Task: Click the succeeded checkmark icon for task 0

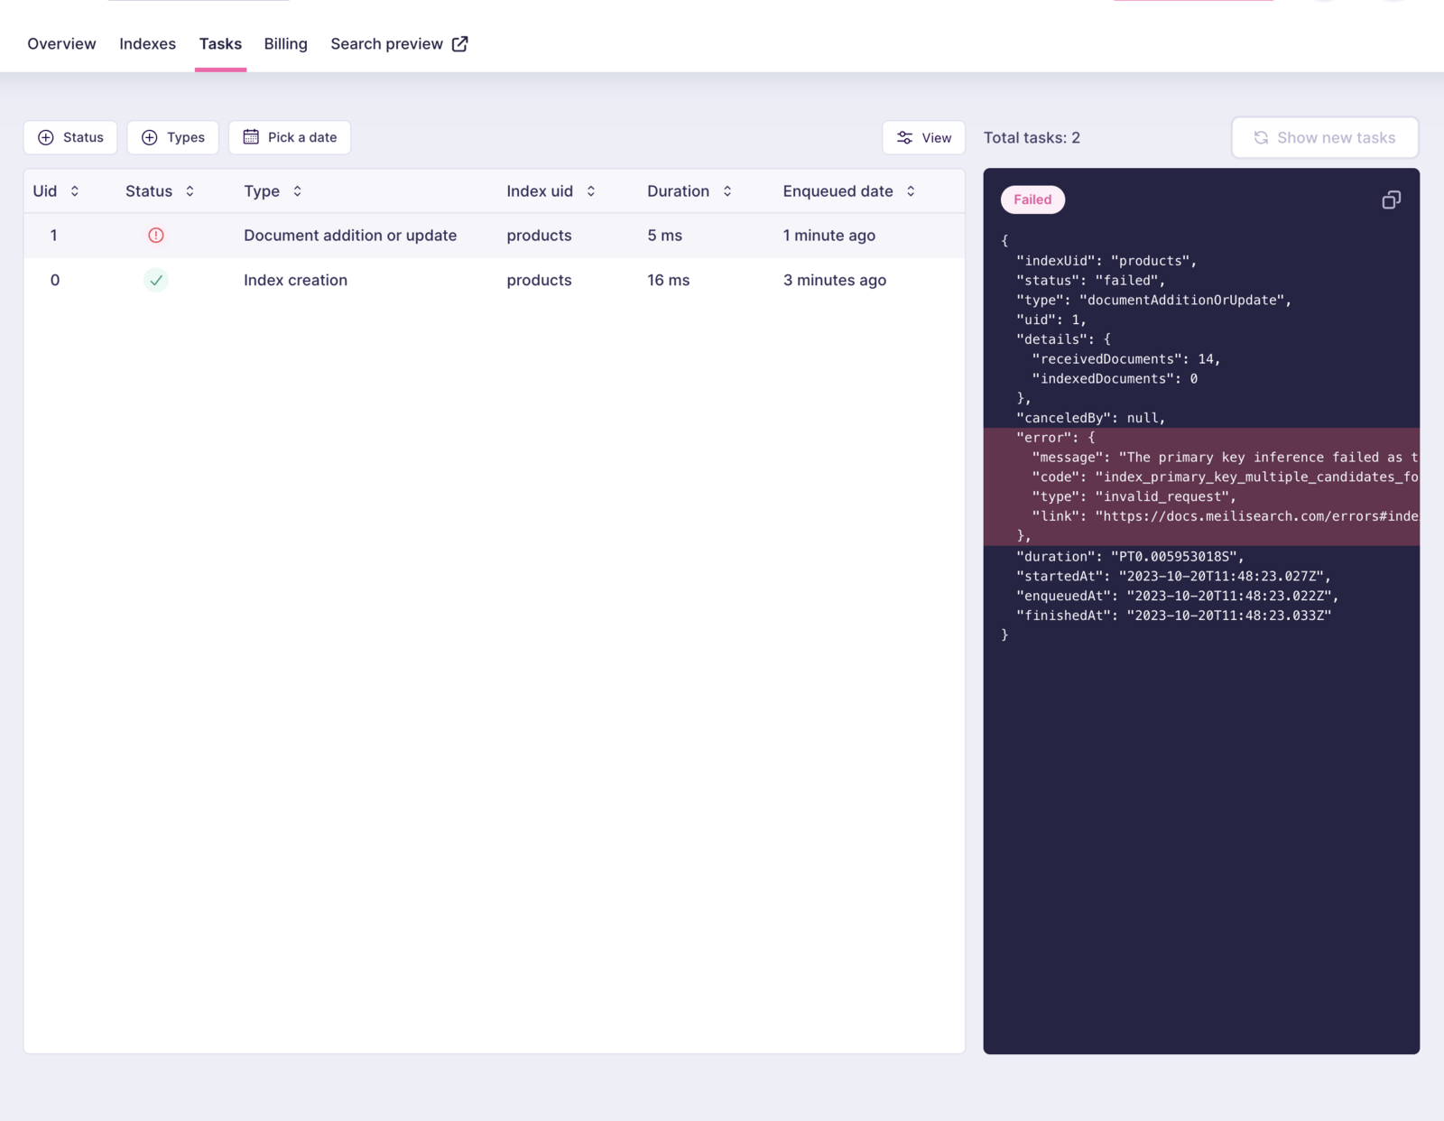Action: pyautogui.click(x=156, y=281)
